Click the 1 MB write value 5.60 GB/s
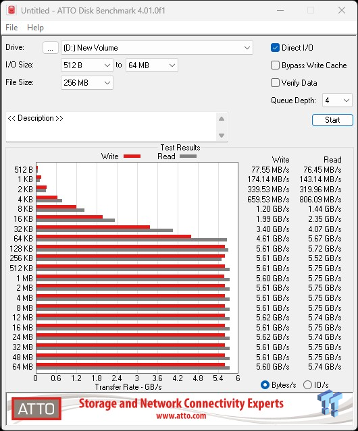The height and width of the screenshot is (431, 358). pos(273,278)
